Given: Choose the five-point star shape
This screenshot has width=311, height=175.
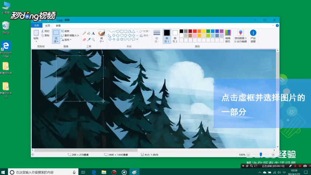Looking at the screenshot, I should (x=118, y=39).
